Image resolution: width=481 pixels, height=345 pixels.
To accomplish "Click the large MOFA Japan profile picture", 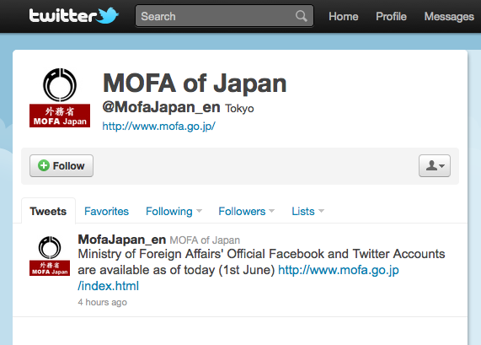I will point(60,98).
